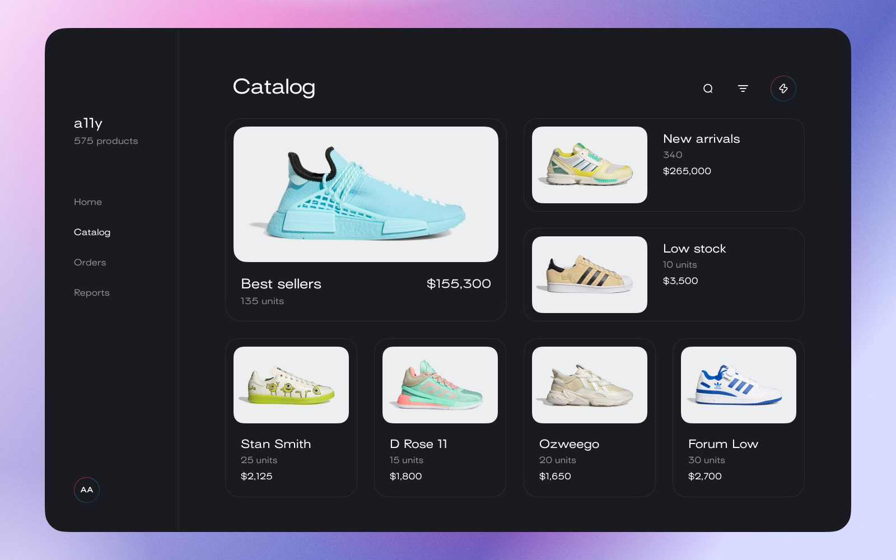Open the Ozweego product image
This screenshot has height=560, width=896.
[x=590, y=385]
